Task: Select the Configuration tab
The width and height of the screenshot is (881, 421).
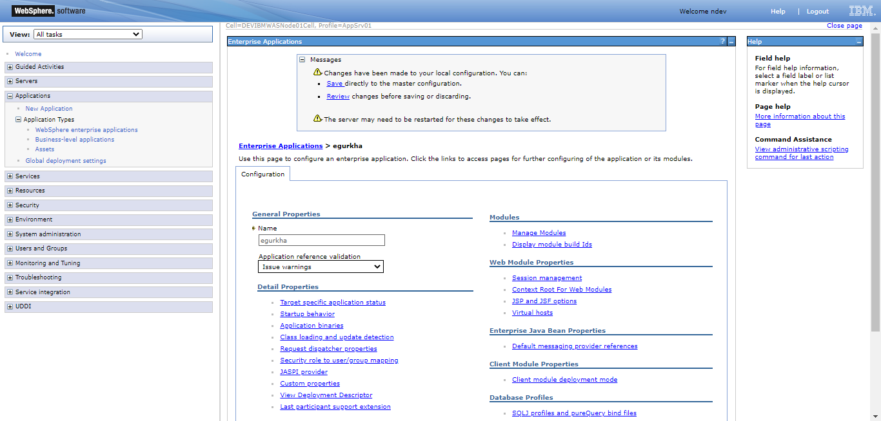Action: [262, 174]
